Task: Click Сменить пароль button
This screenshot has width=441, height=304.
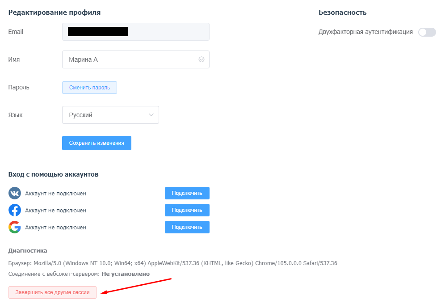Action: (89, 88)
